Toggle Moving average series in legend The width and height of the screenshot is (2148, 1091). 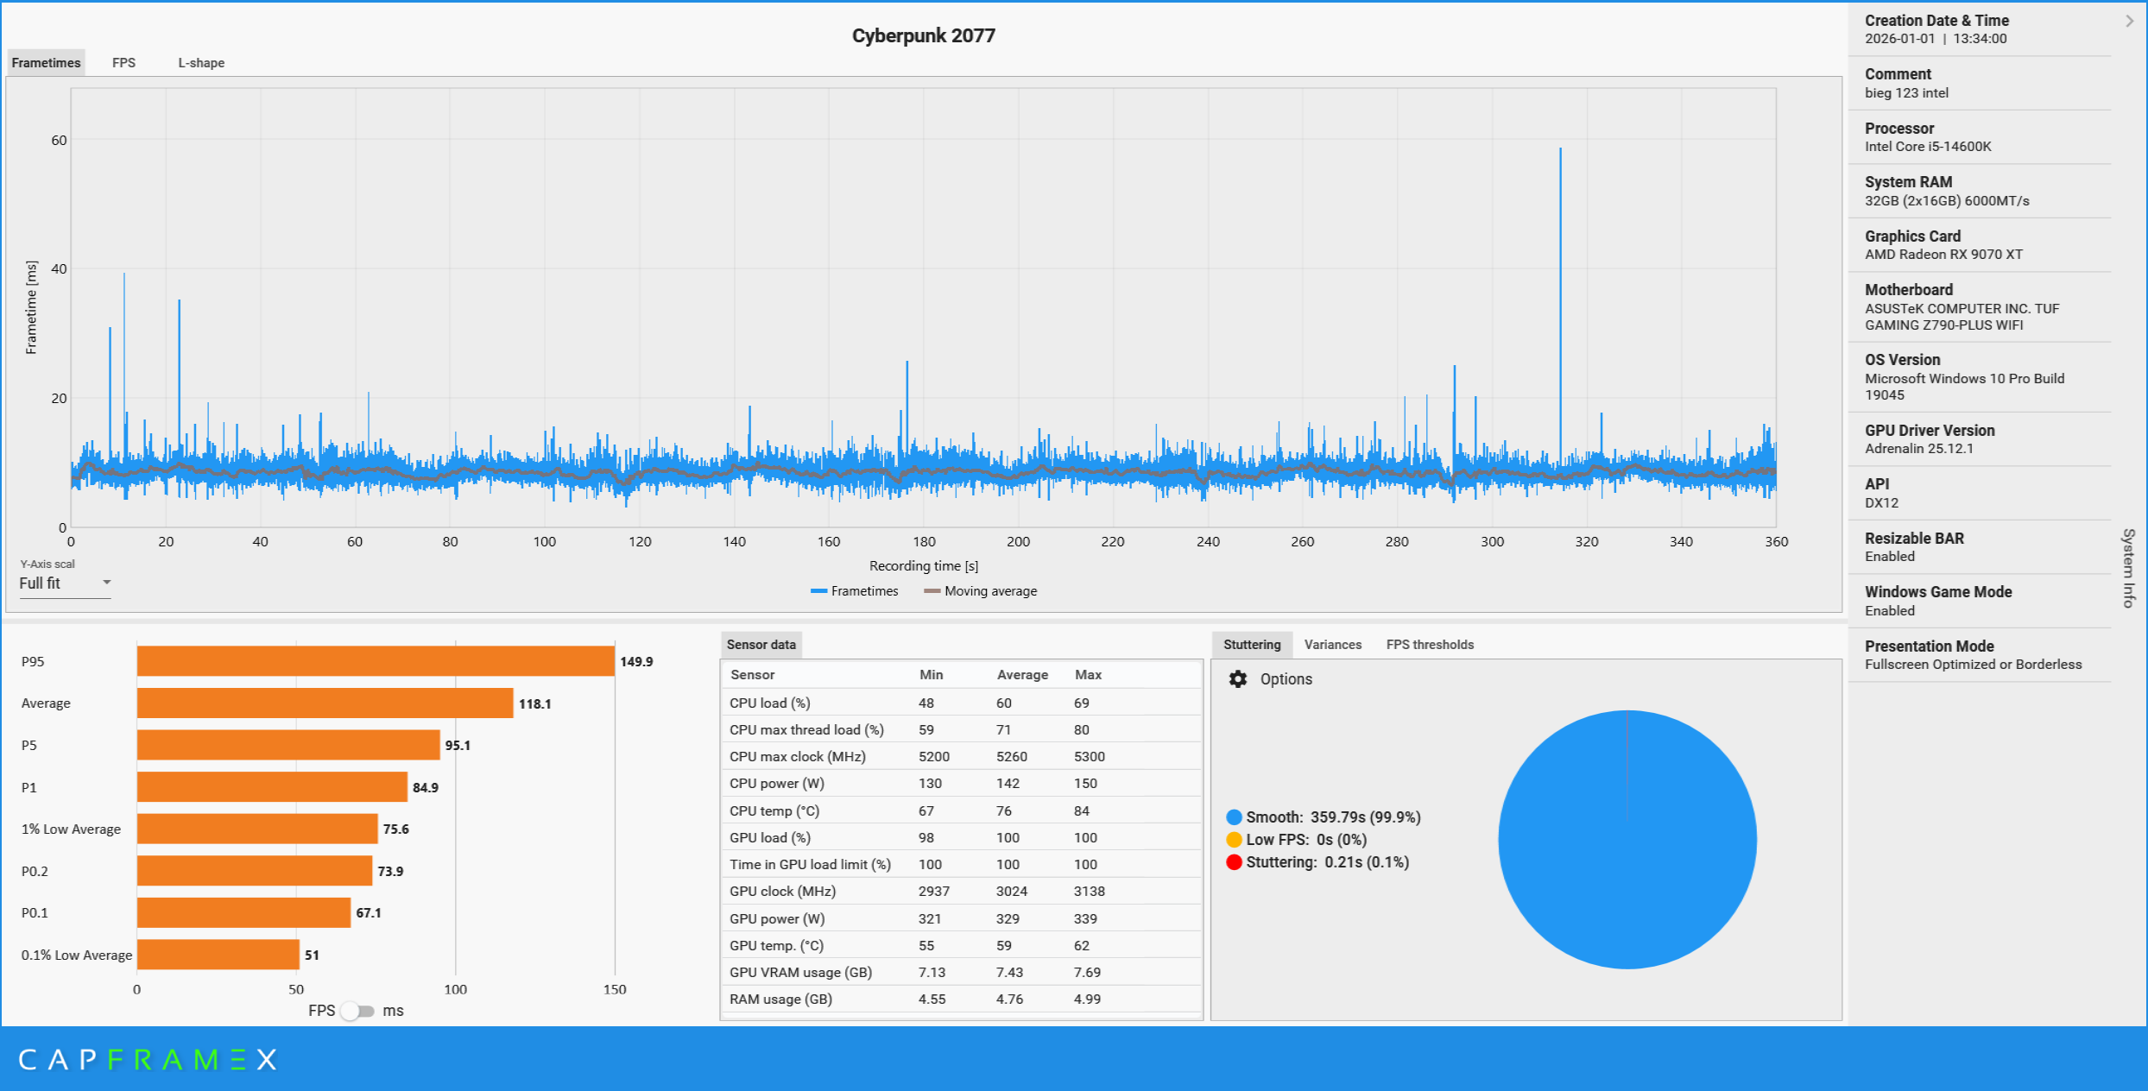tap(981, 591)
